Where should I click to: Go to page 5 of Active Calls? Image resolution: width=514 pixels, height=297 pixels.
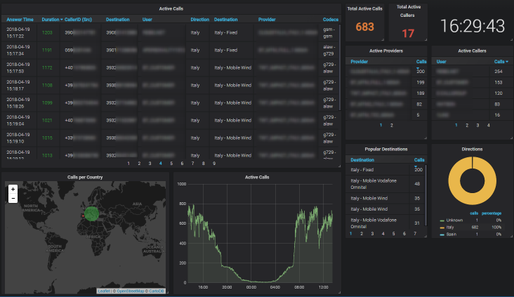click(171, 164)
